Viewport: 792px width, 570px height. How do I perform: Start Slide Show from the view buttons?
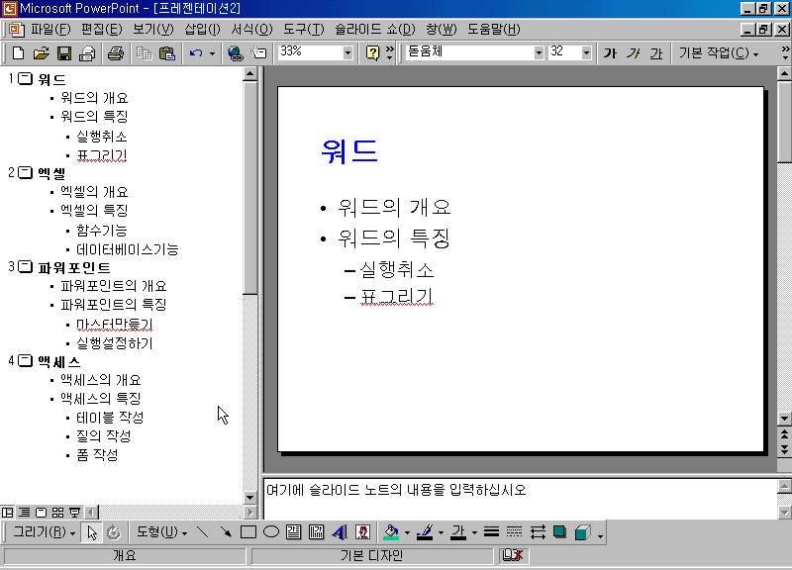tap(75, 513)
